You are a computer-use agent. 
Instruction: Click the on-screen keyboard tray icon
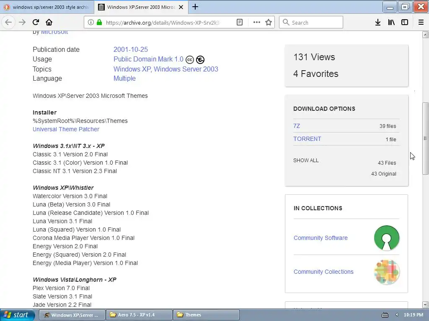point(385,315)
